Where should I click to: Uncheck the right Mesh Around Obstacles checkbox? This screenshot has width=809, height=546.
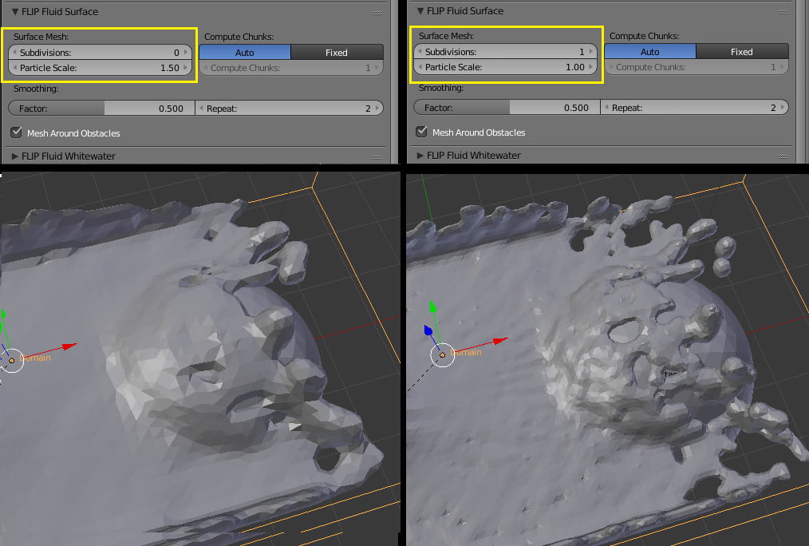pyautogui.click(x=421, y=132)
